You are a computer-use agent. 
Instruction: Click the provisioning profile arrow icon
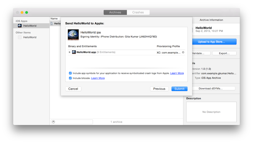[183, 52]
